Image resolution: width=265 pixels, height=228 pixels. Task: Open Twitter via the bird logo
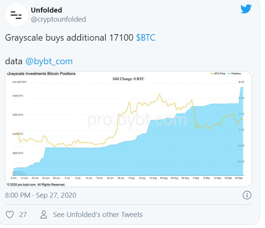pyautogui.click(x=246, y=9)
